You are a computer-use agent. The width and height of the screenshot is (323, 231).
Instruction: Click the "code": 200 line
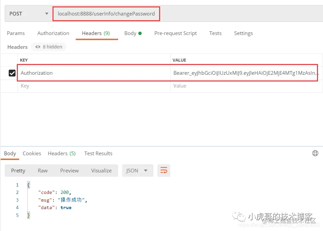(x=55, y=192)
